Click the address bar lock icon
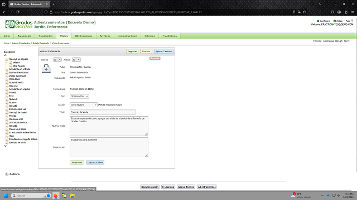 (51, 12)
